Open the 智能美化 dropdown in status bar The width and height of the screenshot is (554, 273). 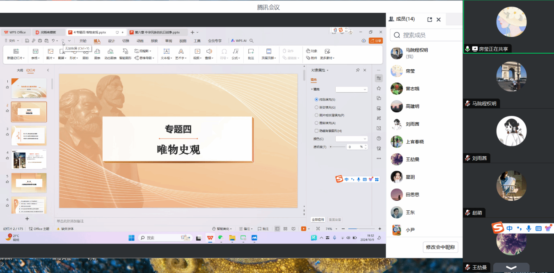click(x=224, y=229)
